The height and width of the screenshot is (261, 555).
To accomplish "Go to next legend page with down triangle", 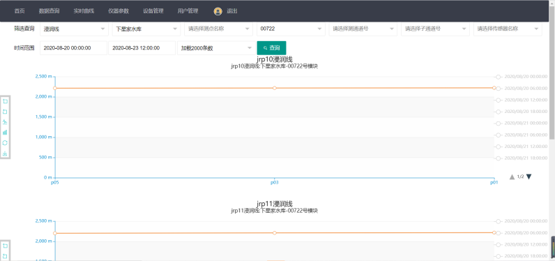I will point(529,177).
